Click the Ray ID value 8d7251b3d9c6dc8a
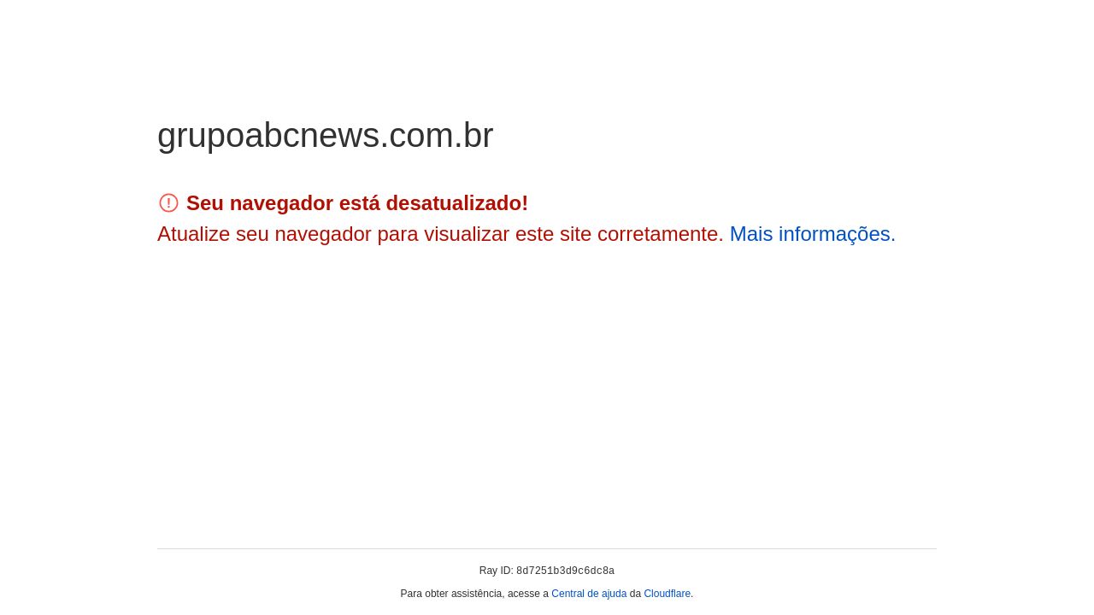This screenshot has height=615, width=1094. click(565, 571)
